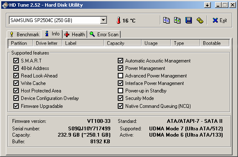Click the copy text to clipboard icon
This screenshot has width=238, height=157.
point(166,20)
